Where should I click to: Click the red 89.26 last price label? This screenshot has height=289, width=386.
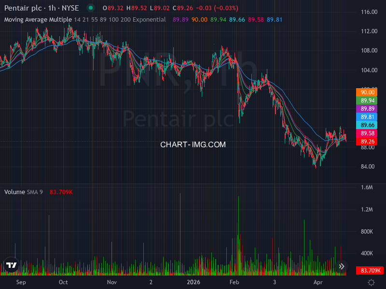[367, 142]
